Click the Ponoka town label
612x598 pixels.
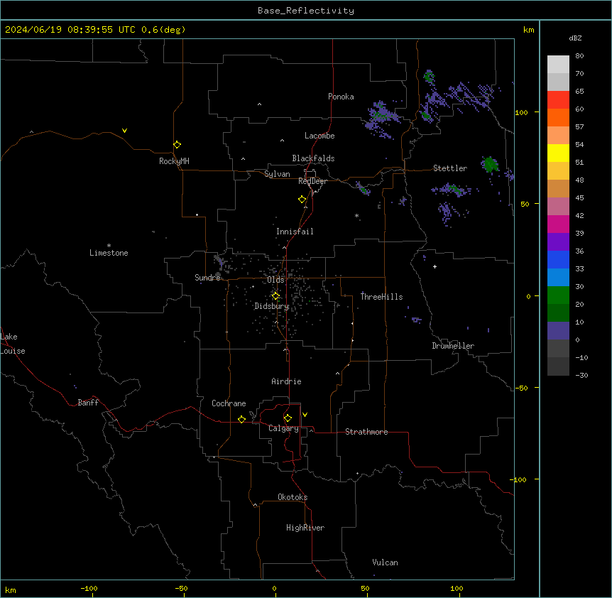pyautogui.click(x=341, y=97)
